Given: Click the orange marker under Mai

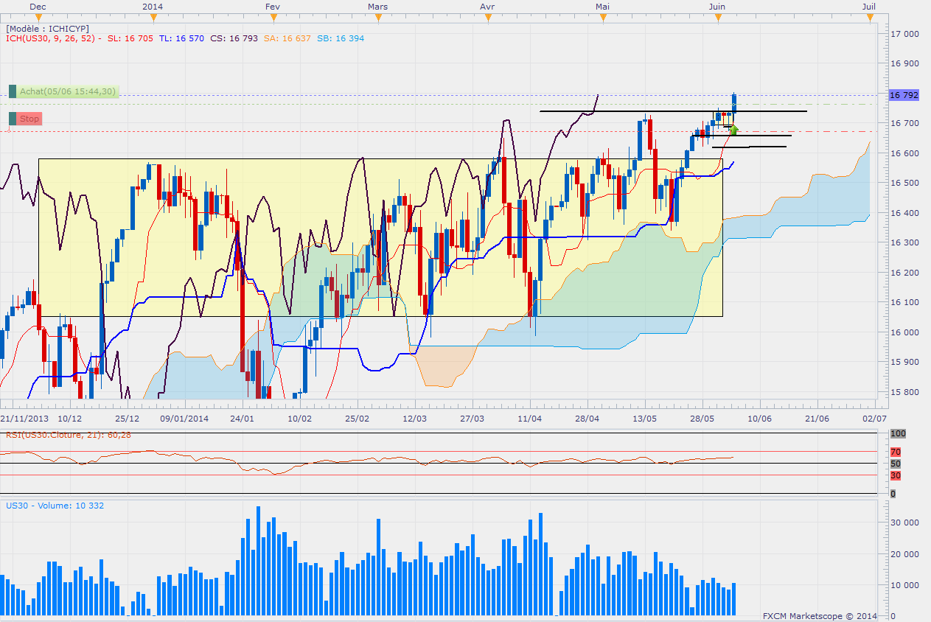Looking at the screenshot, I should [603, 18].
